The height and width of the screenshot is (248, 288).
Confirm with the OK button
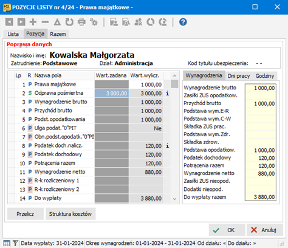(227, 230)
